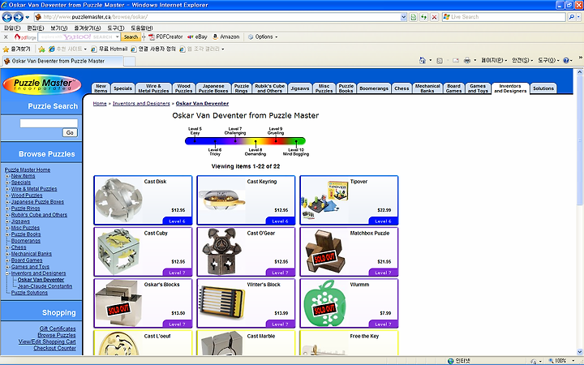
Task: Expand the Japanese Puzzle Boxes tree node
Action: click(x=7, y=202)
